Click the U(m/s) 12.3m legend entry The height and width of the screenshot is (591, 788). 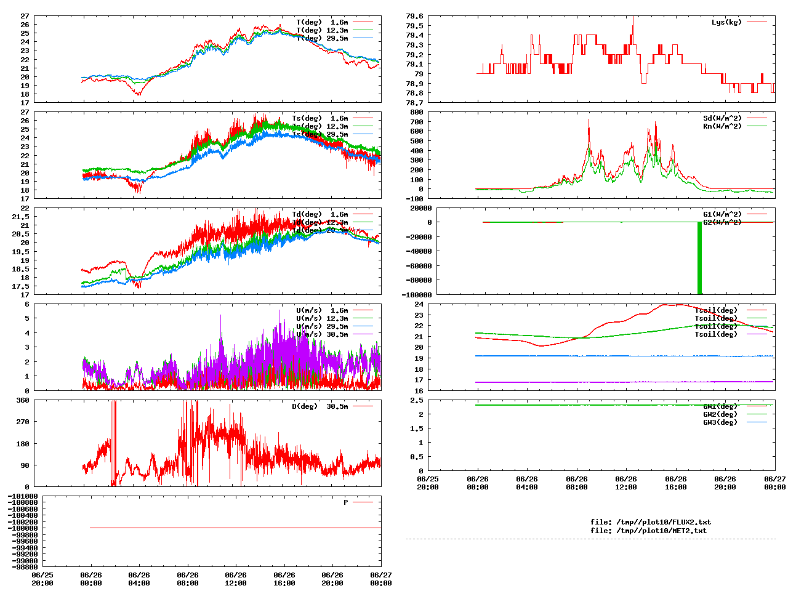pyautogui.click(x=322, y=318)
